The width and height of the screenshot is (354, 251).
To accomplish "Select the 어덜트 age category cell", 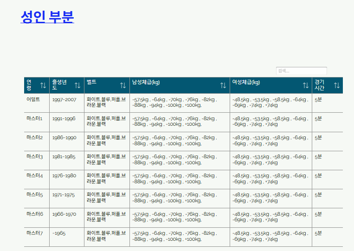I will (x=33, y=99).
